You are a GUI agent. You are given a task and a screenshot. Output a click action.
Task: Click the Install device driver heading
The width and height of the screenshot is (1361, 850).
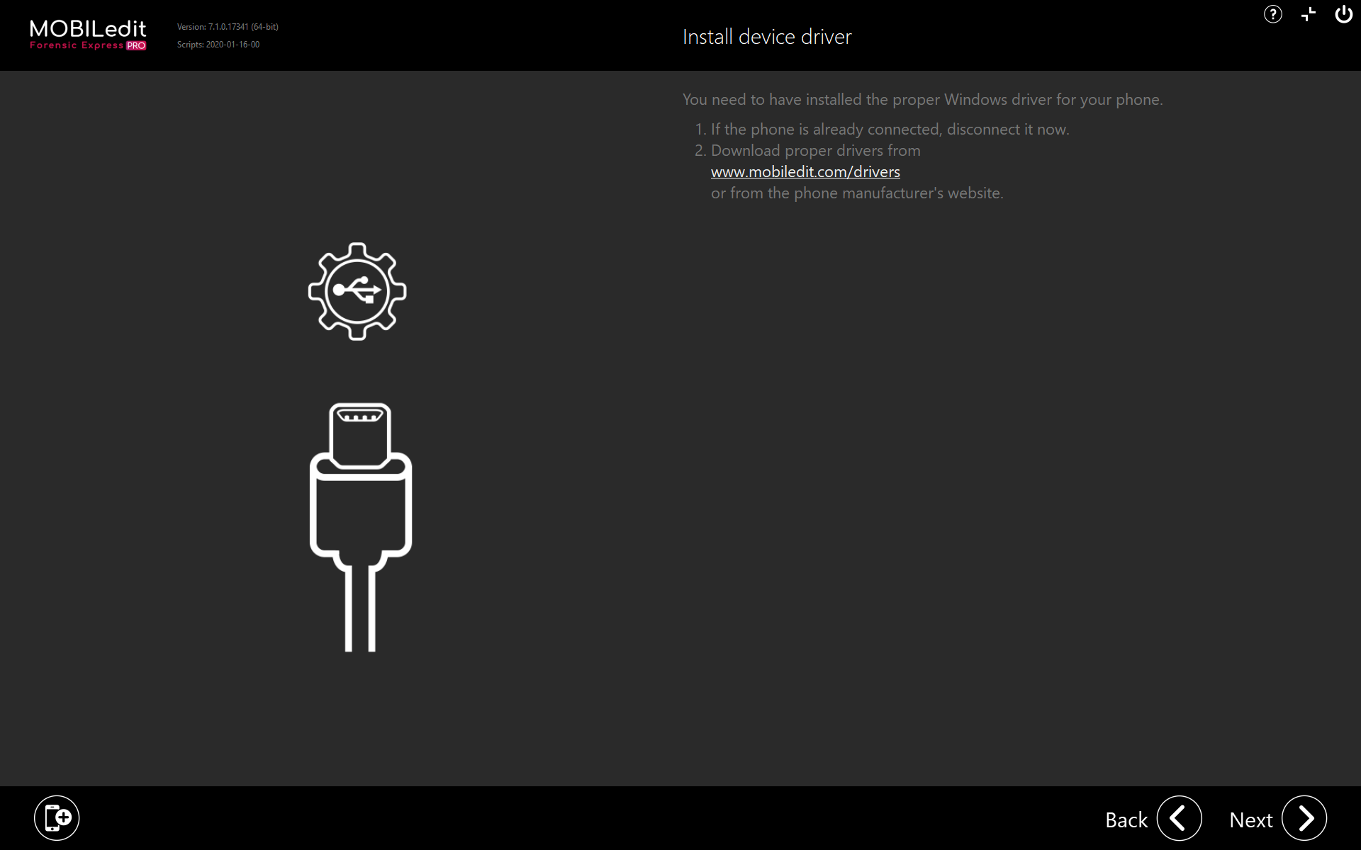(x=767, y=37)
